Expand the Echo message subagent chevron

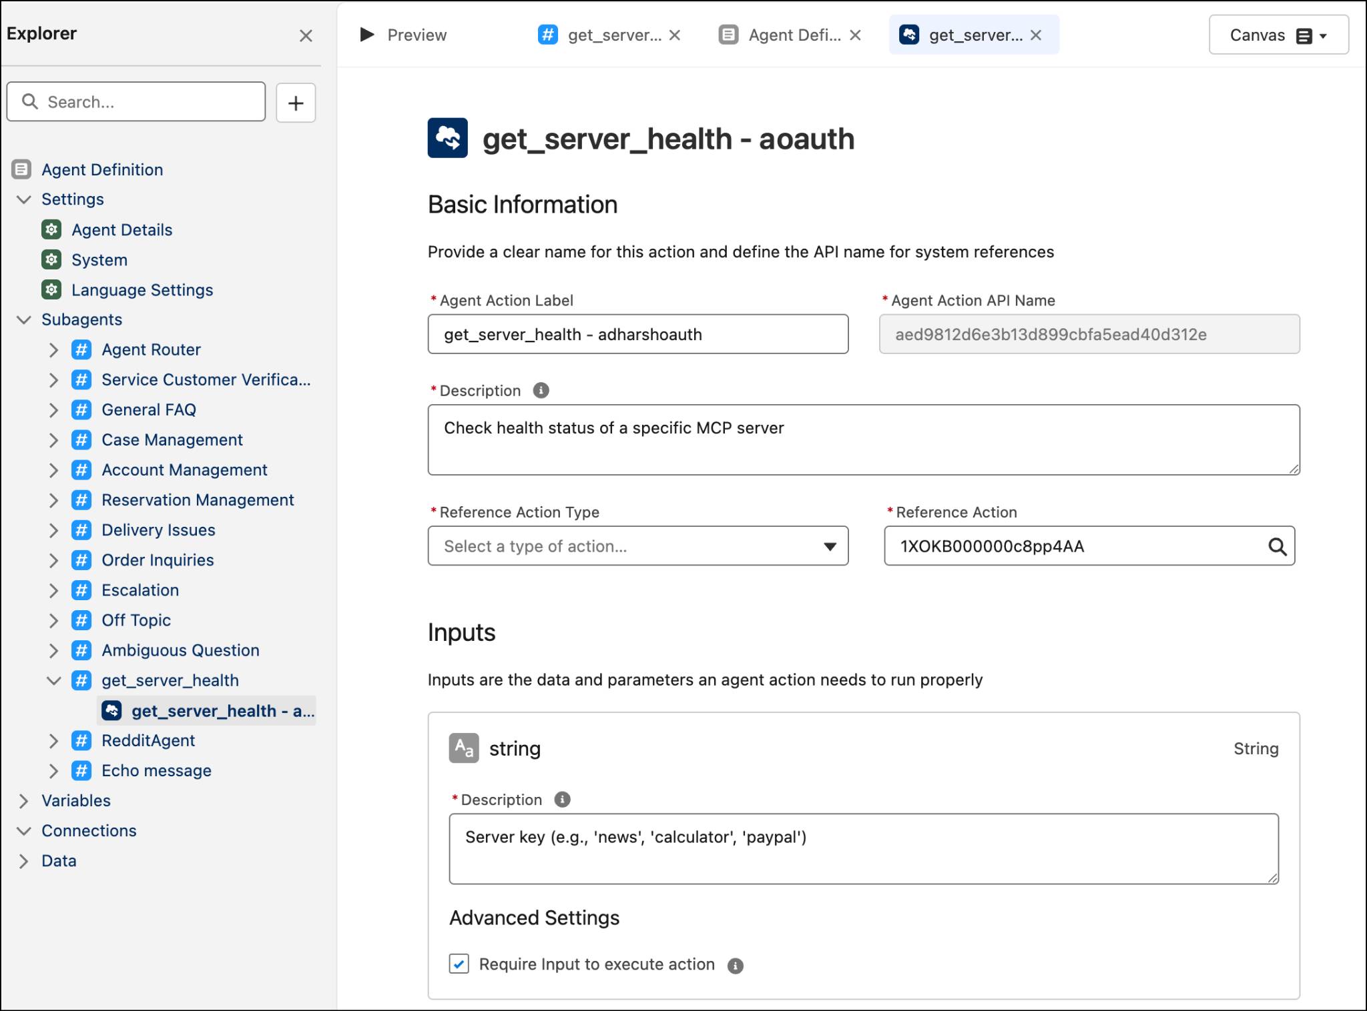(54, 770)
